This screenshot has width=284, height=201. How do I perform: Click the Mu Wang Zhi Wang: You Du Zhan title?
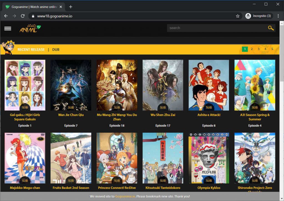pos(117,117)
